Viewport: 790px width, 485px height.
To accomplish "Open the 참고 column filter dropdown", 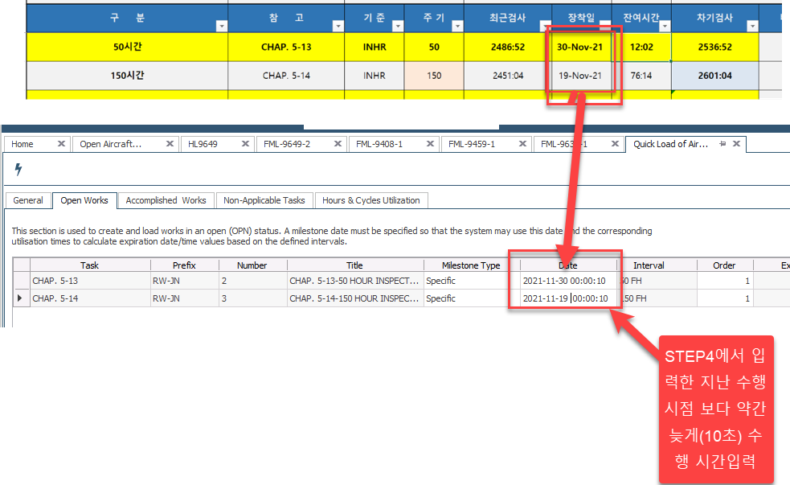I will [338, 26].
